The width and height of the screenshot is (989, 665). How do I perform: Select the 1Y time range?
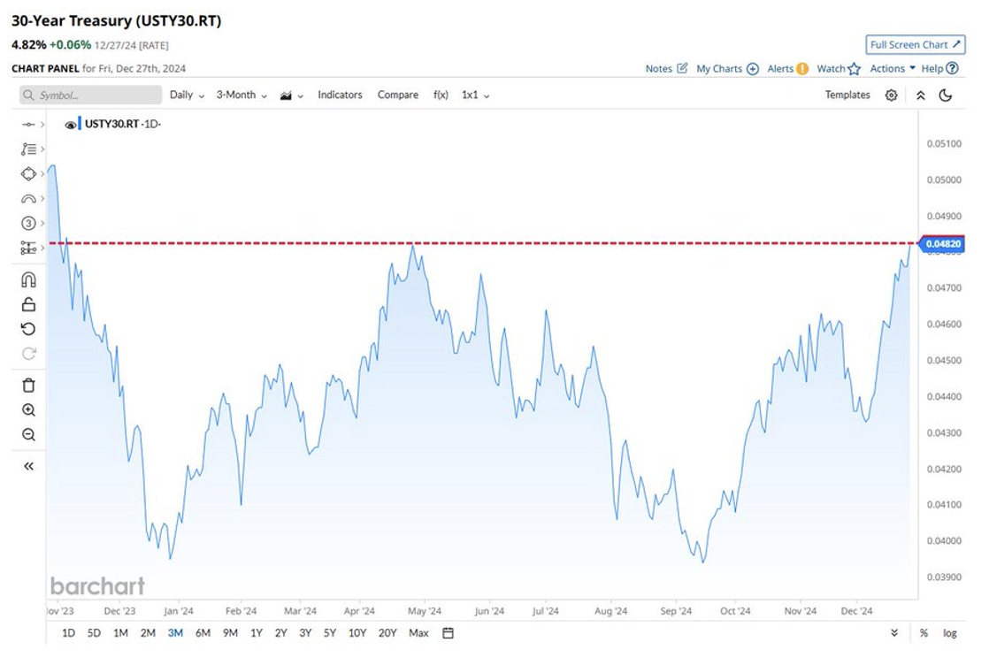257,633
